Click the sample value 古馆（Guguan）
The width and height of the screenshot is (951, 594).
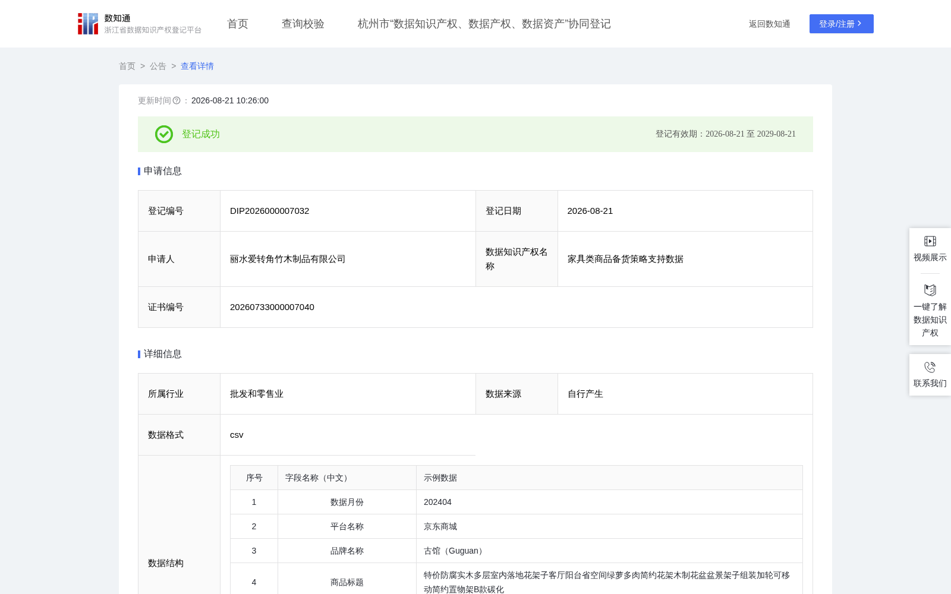point(455,551)
